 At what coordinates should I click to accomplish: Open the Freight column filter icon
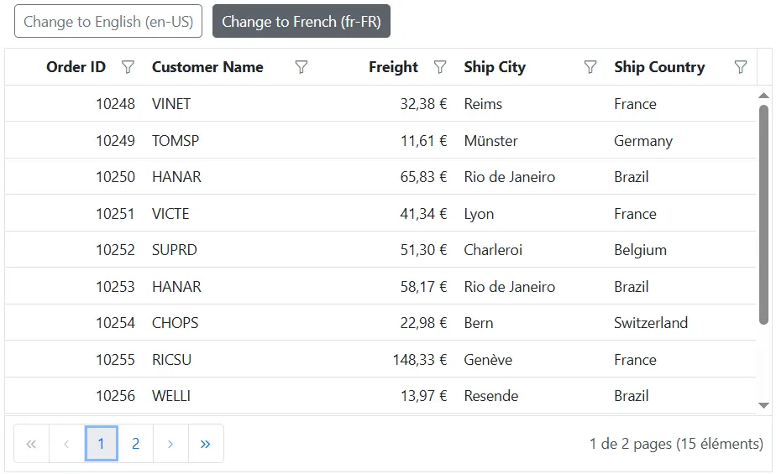[440, 67]
